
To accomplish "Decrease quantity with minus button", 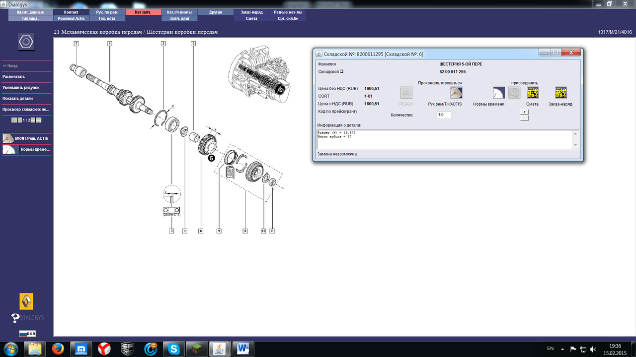I will [x=524, y=118].
